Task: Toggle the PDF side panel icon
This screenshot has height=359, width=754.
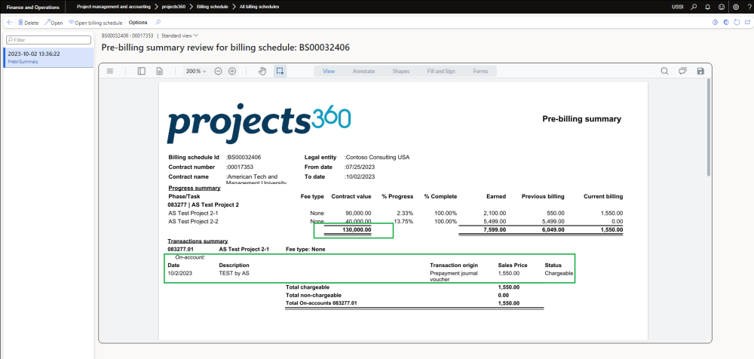Action: pos(141,71)
